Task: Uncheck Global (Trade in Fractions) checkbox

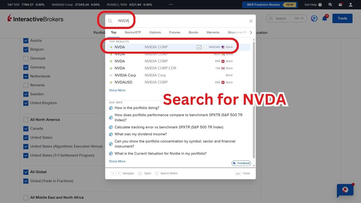Action: (x=26, y=181)
